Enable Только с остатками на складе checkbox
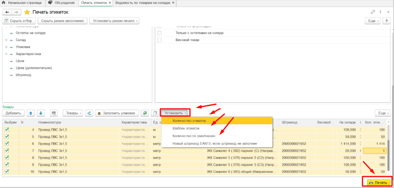 click(159, 33)
